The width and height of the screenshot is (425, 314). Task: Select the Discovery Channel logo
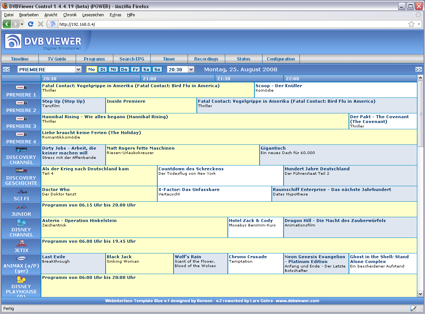coord(21,150)
